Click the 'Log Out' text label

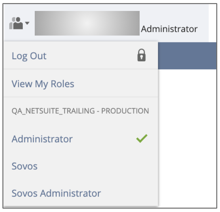(x=29, y=56)
